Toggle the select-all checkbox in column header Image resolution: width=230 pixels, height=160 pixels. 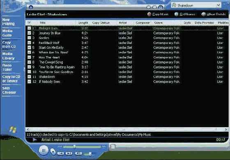(29, 23)
